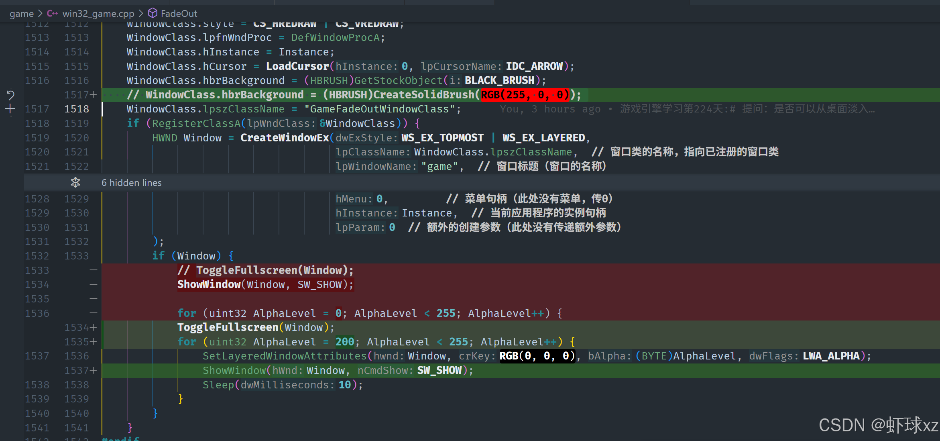The width and height of the screenshot is (940, 441).
Task: Click the CreateWindowEx function call
Action: 284,138
